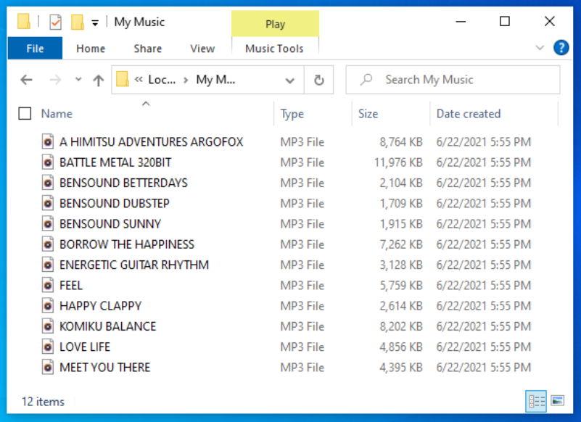
Task: Switch to large thumbnails view icon
Action: (x=557, y=401)
